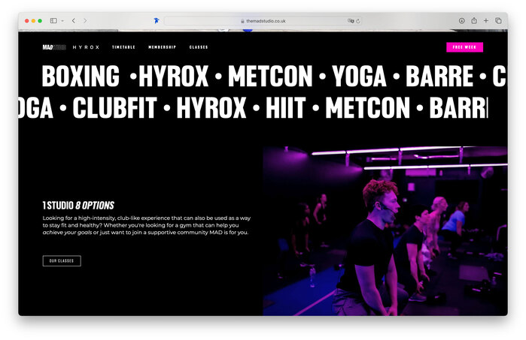The height and width of the screenshot is (340, 526).
Task: Click the Share icon in toolbar
Action: coord(473,20)
